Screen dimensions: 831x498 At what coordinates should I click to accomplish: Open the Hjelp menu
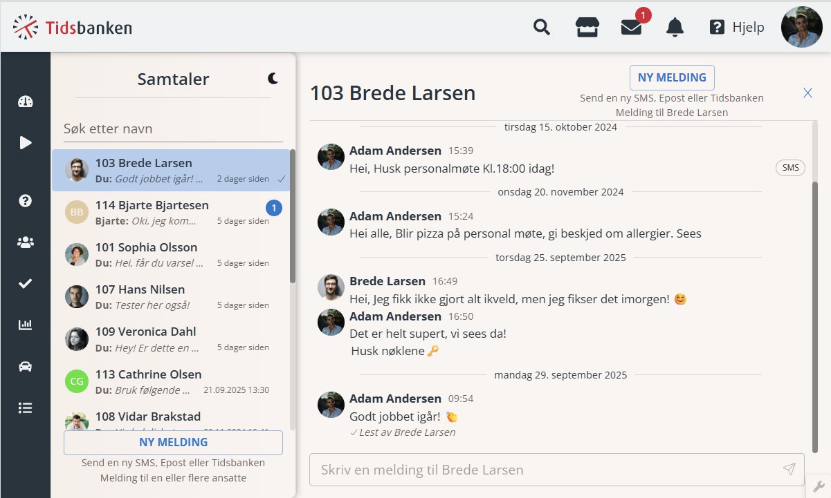pos(737,28)
